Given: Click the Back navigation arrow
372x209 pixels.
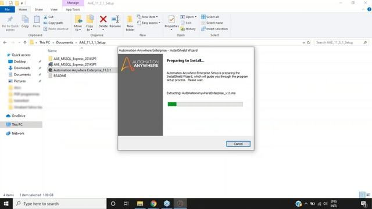Looking at the screenshot, I should [x=5, y=42].
